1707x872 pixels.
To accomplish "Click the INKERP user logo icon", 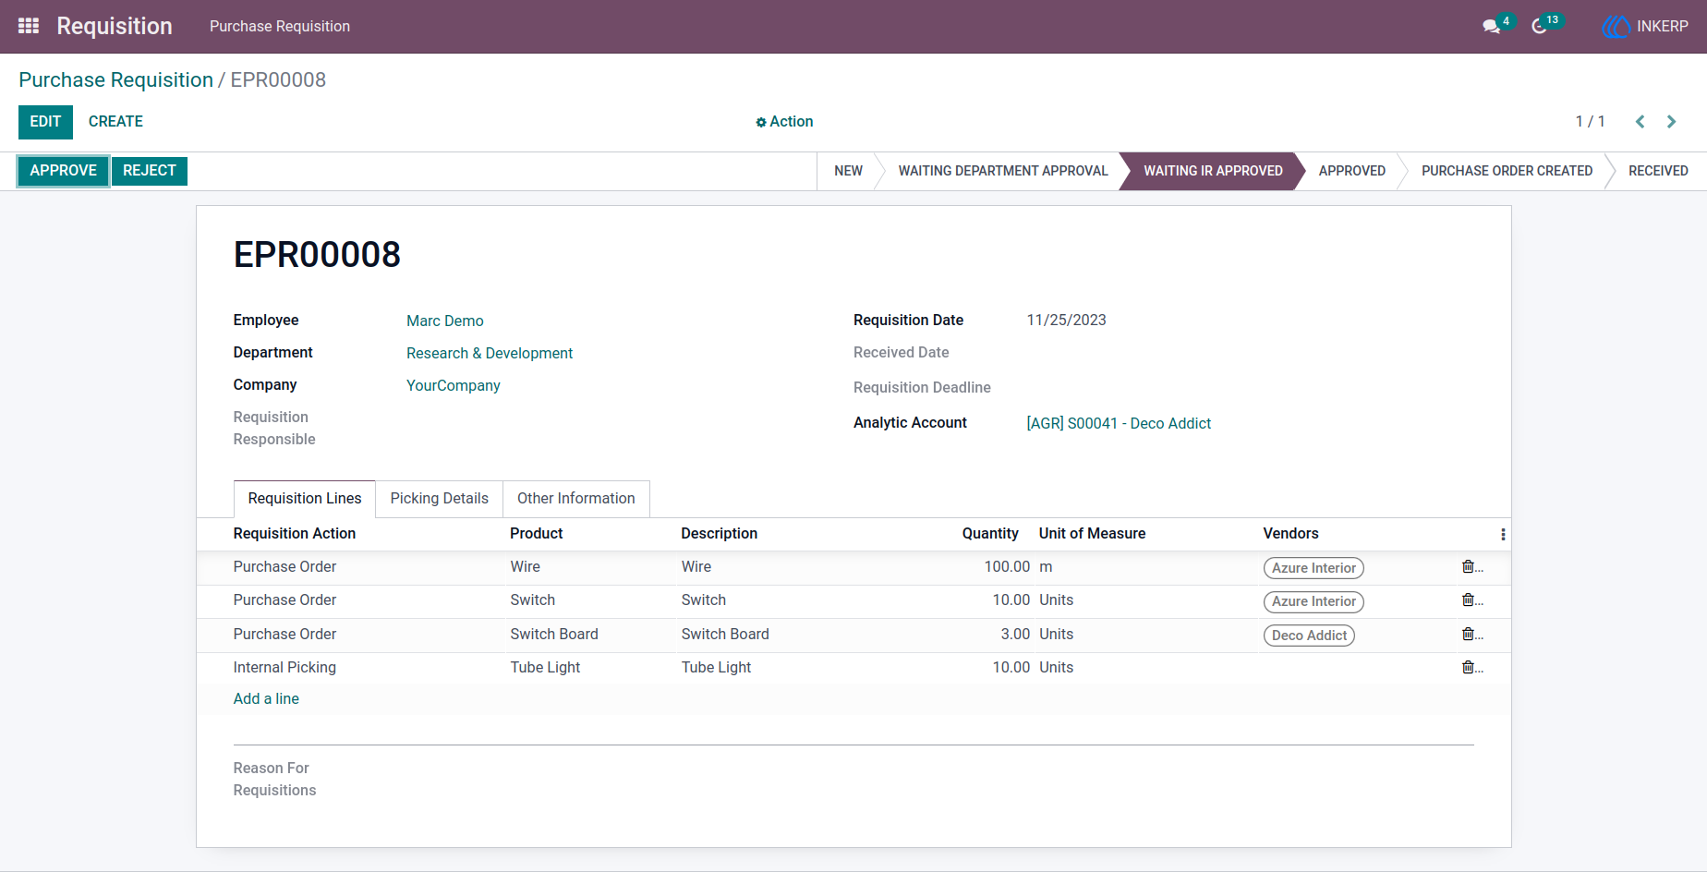I will point(1616,27).
